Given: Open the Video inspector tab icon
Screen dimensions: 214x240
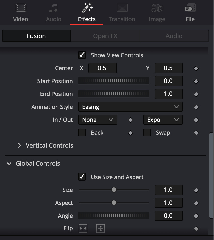Looking at the screenshot, I should tap(21, 8).
